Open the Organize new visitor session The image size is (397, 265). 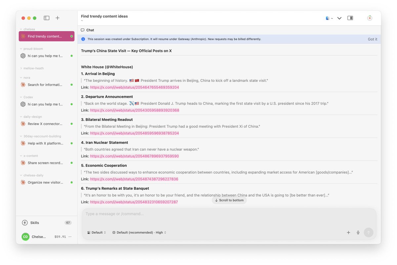(x=47, y=182)
